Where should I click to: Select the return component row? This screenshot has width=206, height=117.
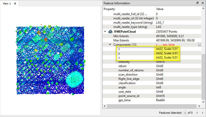pyautogui.click(x=152, y=66)
